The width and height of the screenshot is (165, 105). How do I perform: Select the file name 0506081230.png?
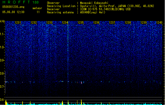tap(13, 7)
